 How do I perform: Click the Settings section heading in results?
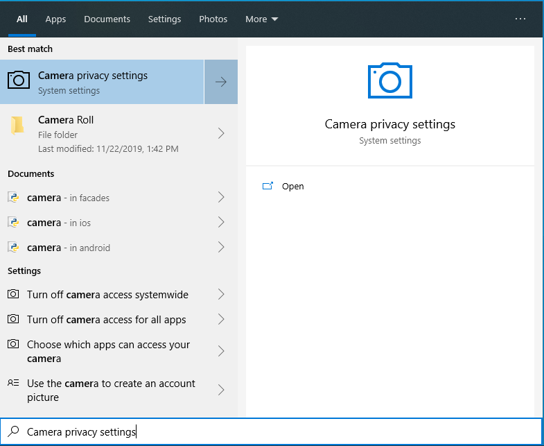click(x=24, y=271)
